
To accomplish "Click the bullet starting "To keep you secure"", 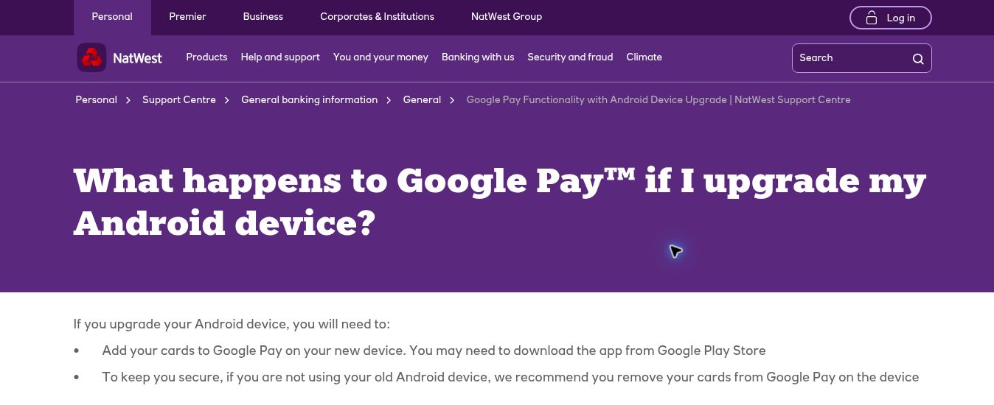I will [510, 377].
